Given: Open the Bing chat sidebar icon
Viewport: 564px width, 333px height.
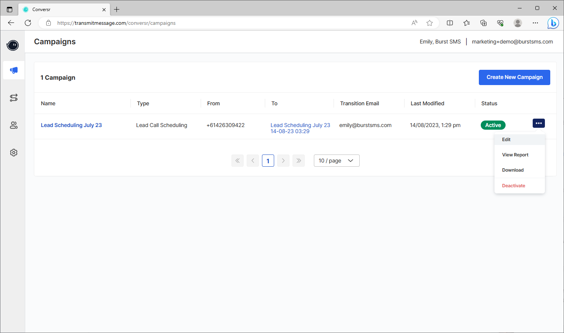Looking at the screenshot, I should tap(553, 23).
